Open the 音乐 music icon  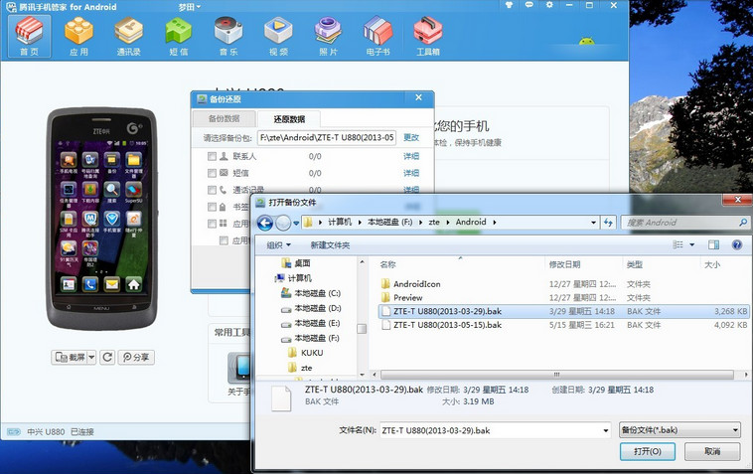coord(228,37)
